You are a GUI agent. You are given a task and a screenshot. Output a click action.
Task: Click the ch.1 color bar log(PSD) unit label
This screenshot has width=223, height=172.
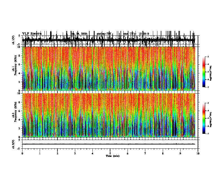211,73
